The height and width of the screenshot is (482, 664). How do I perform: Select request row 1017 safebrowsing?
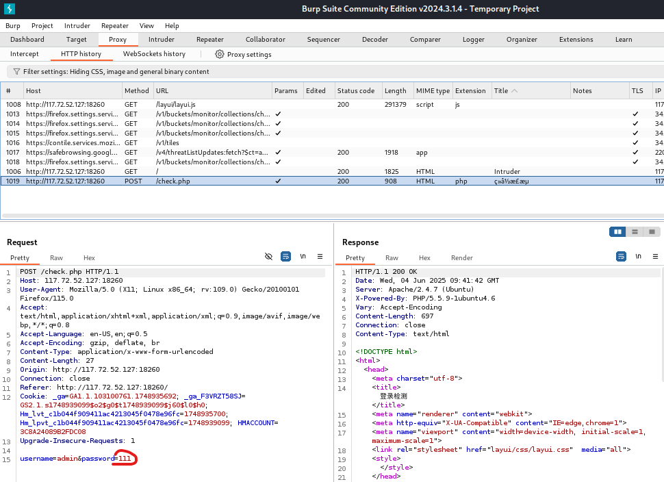[x=332, y=152]
